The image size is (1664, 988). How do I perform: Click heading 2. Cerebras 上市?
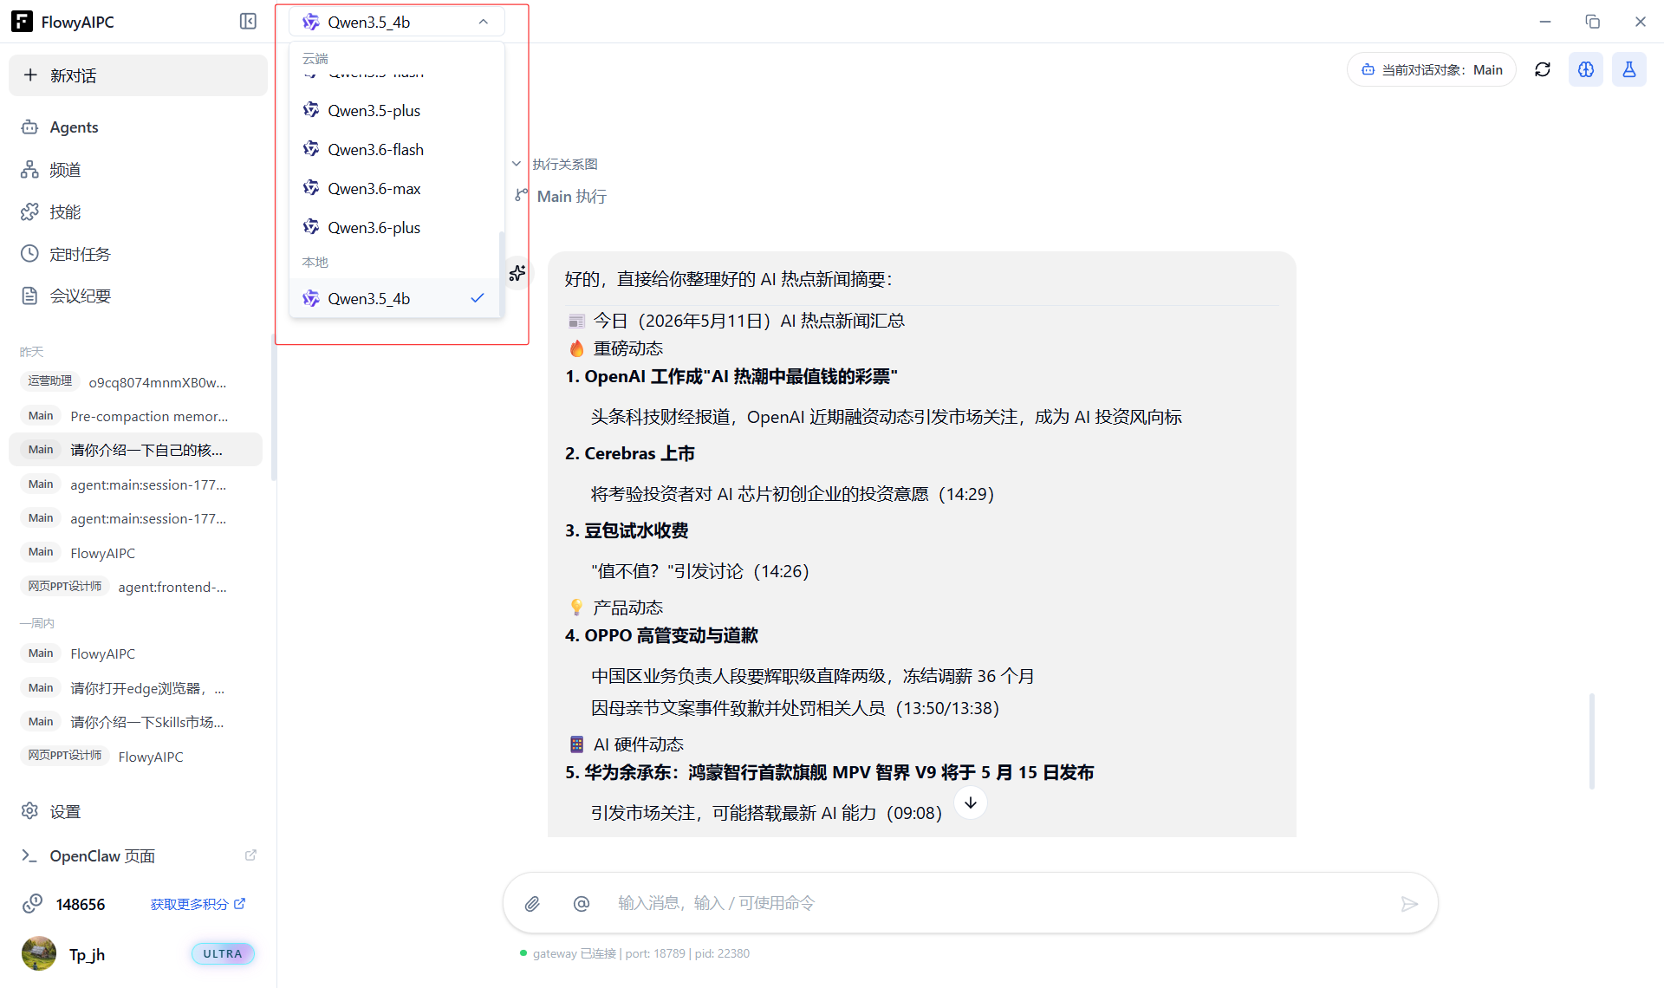(630, 454)
